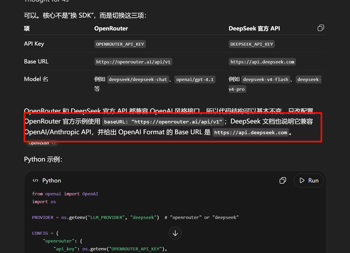Image resolution: width=350 pixels, height=253 pixels.
Task: Click the https://openrouter.ai/api/v1 table cell
Action: tap(133, 62)
